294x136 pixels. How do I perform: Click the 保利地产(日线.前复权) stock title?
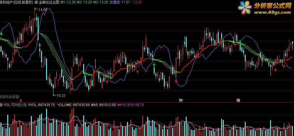[x=17, y=2]
